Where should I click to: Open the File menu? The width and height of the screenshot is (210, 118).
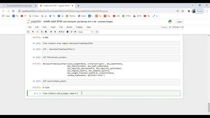click(30, 27)
